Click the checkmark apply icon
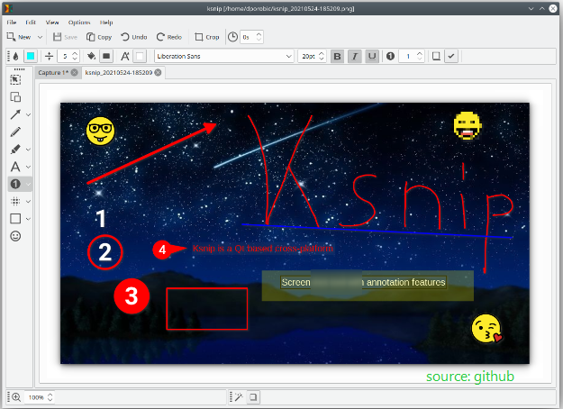The image size is (563, 409). point(451,56)
